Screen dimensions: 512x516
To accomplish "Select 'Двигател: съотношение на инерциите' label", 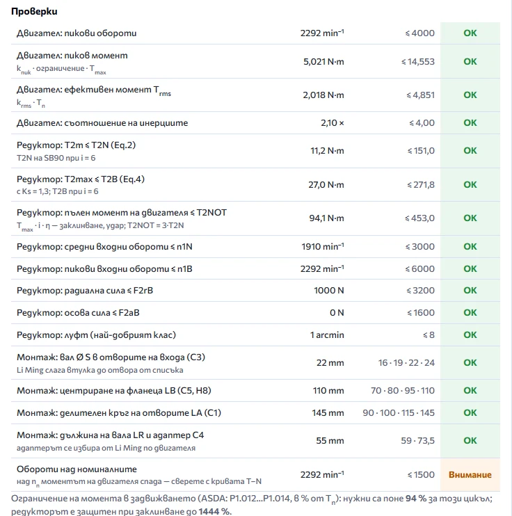I will pos(102,123).
